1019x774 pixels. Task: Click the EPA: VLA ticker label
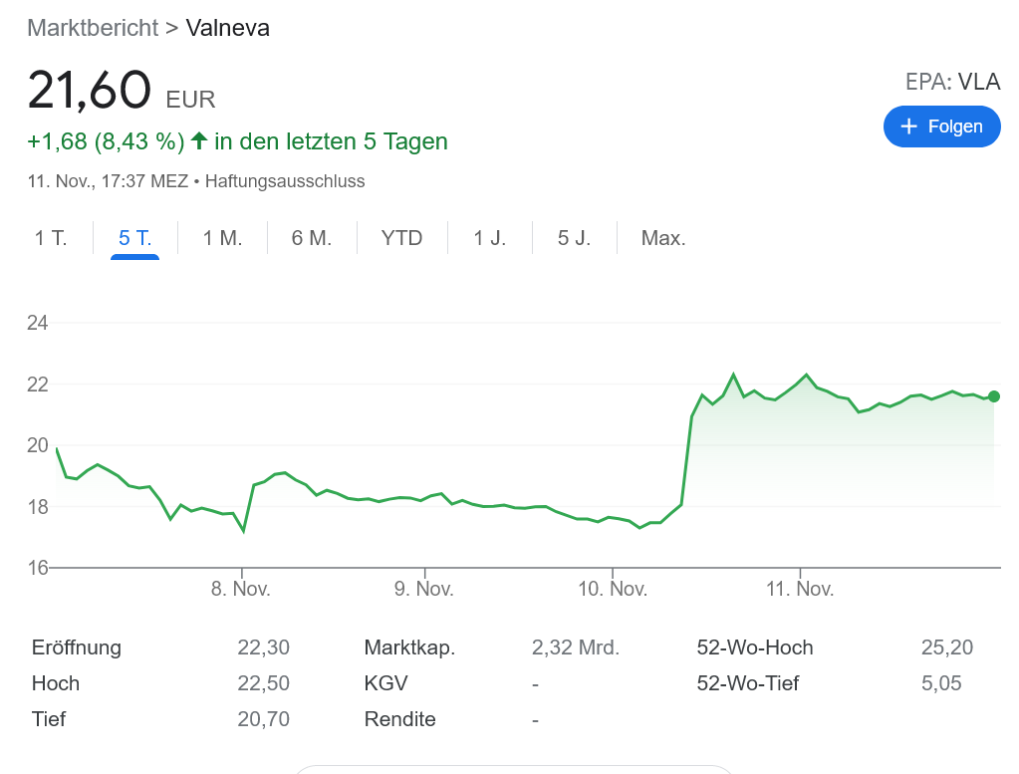(952, 82)
